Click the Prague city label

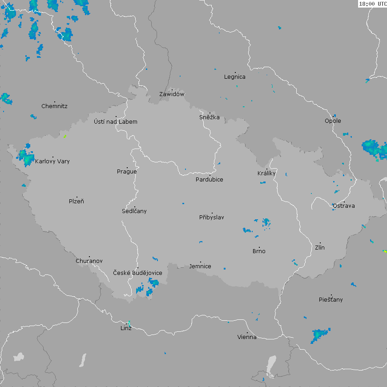coord(127,172)
